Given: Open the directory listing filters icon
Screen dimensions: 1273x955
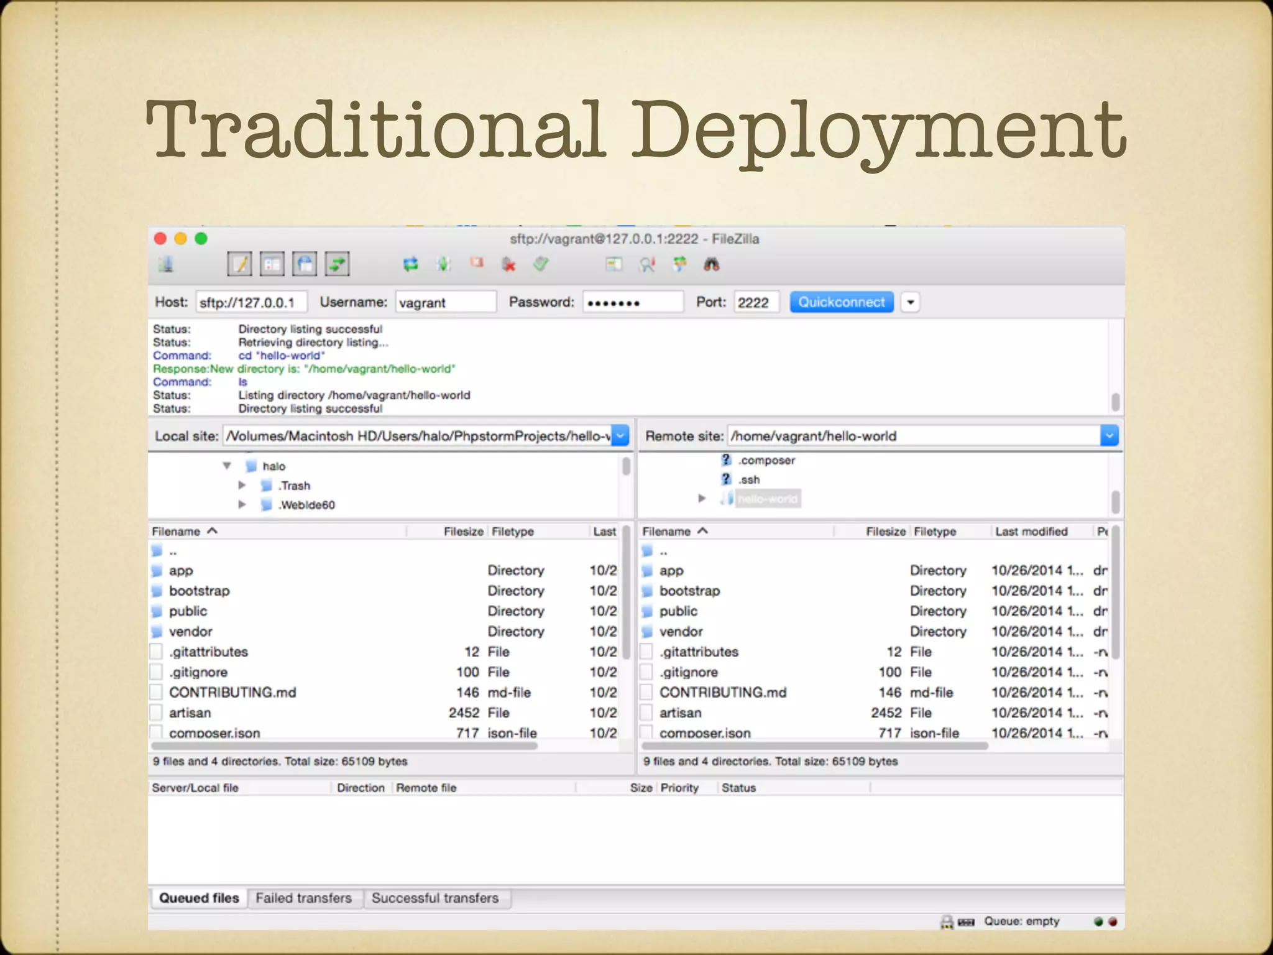Looking at the screenshot, I should click(614, 265).
